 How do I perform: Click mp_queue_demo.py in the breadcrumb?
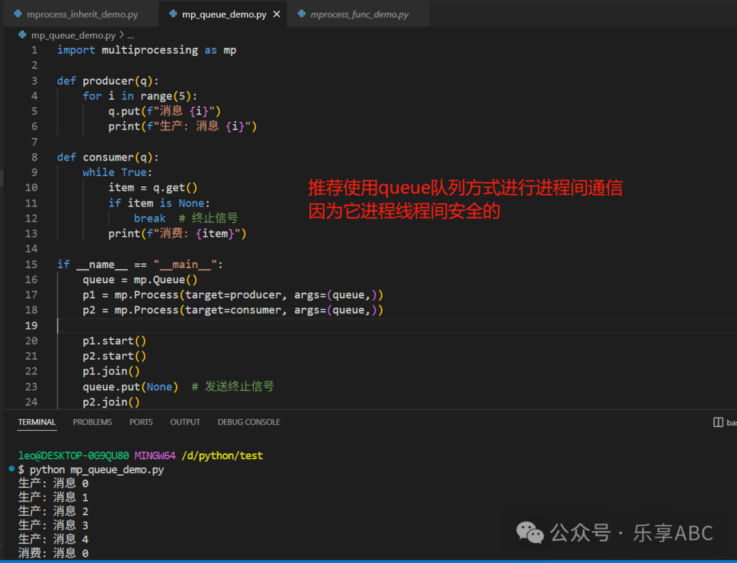coord(73,35)
